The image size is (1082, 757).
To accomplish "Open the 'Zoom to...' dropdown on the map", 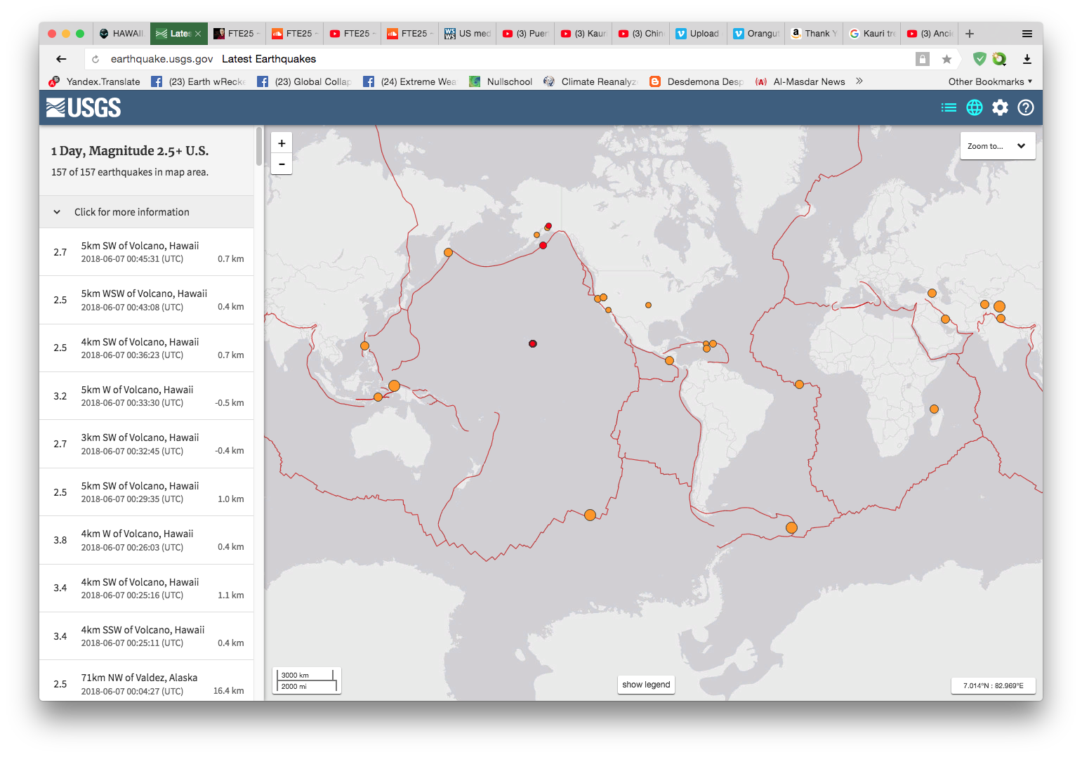I will click(x=997, y=145).
